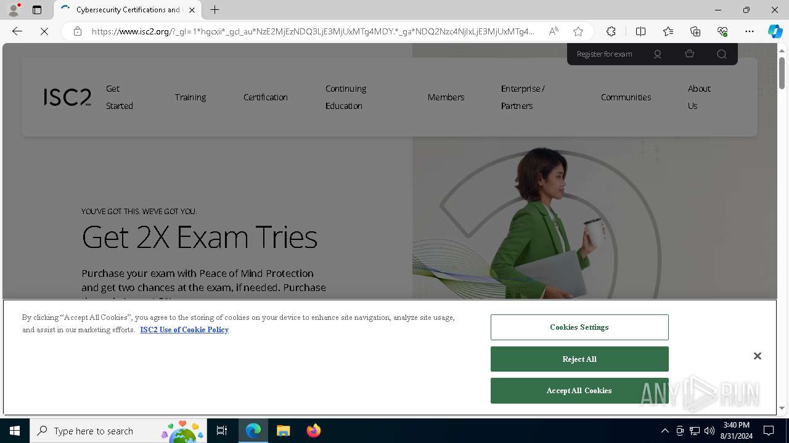789x443 pixels.
Task: Open network status in tray
Action: point(695,431)
